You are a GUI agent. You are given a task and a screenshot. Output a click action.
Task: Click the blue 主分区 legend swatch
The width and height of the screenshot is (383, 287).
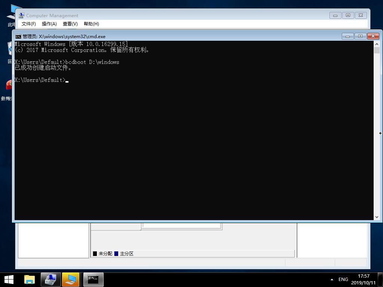tap(116, 254)
